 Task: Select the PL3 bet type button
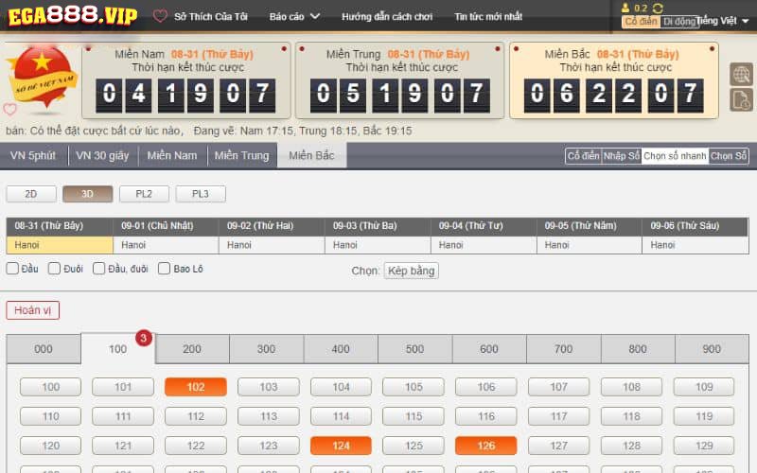click(201, 194)
